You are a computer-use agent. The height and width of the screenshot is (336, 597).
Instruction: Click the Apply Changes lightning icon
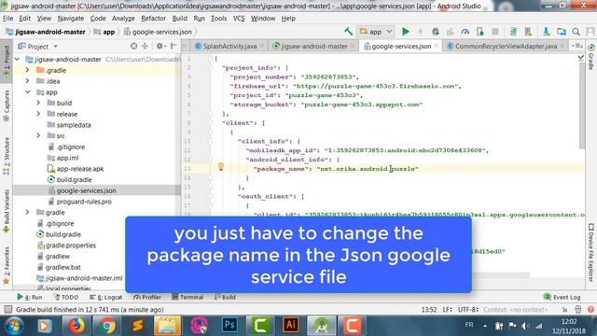click(421, 32)
